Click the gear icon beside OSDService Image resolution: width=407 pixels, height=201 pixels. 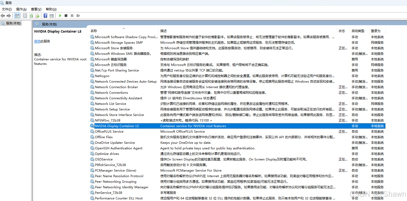tap(92, 159)
